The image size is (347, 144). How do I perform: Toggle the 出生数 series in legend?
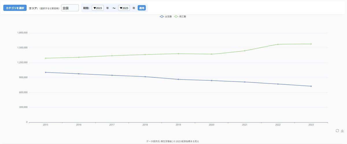[166, 16]
